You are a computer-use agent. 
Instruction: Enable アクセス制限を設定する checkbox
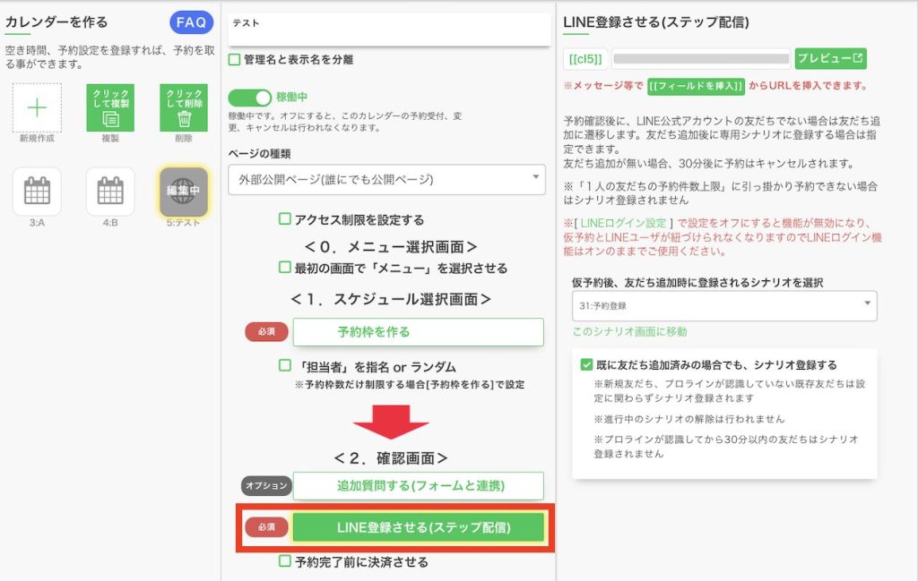click(285, 219)
